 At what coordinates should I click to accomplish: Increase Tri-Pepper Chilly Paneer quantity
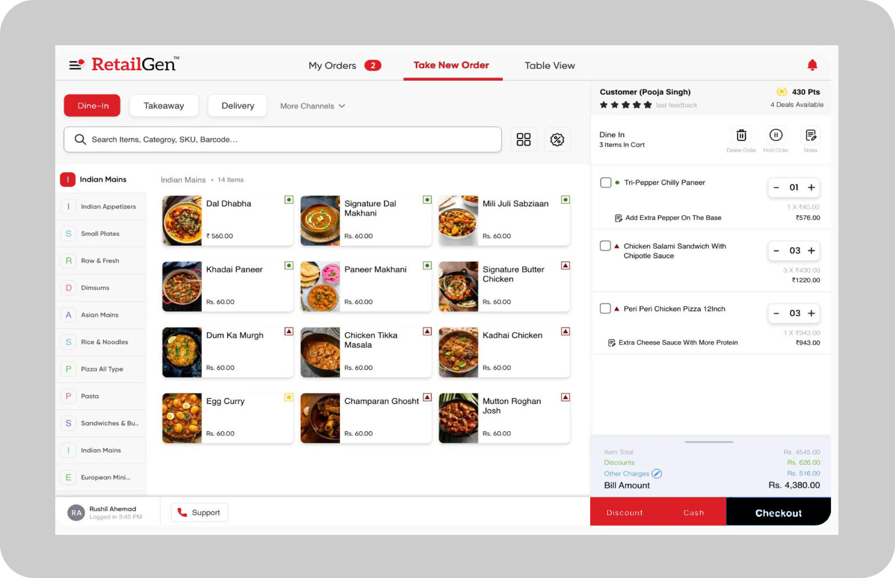click(x=811, y=187)
